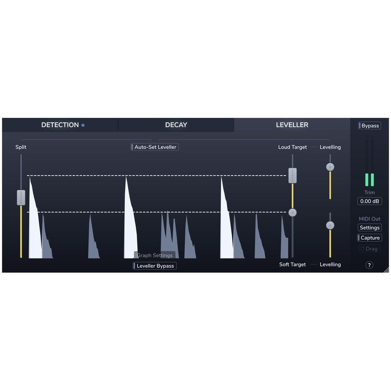Toggle the Leveller Bypass switch
The image size is (391, 391).
(x=155, y=265)
